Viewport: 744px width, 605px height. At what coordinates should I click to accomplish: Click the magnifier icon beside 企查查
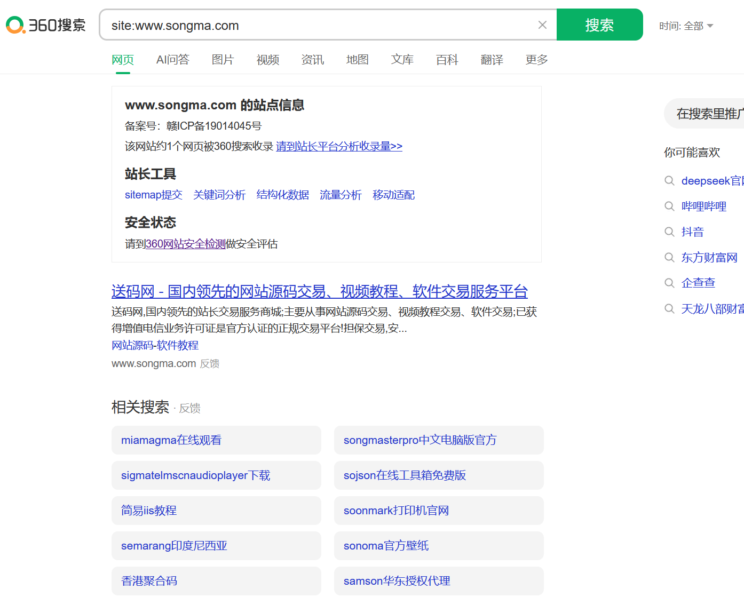coord(669,283)
